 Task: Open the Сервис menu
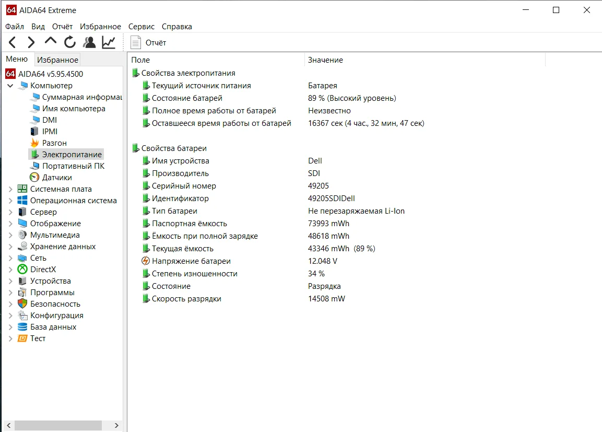pyautogui.click(x=141, y=27)
